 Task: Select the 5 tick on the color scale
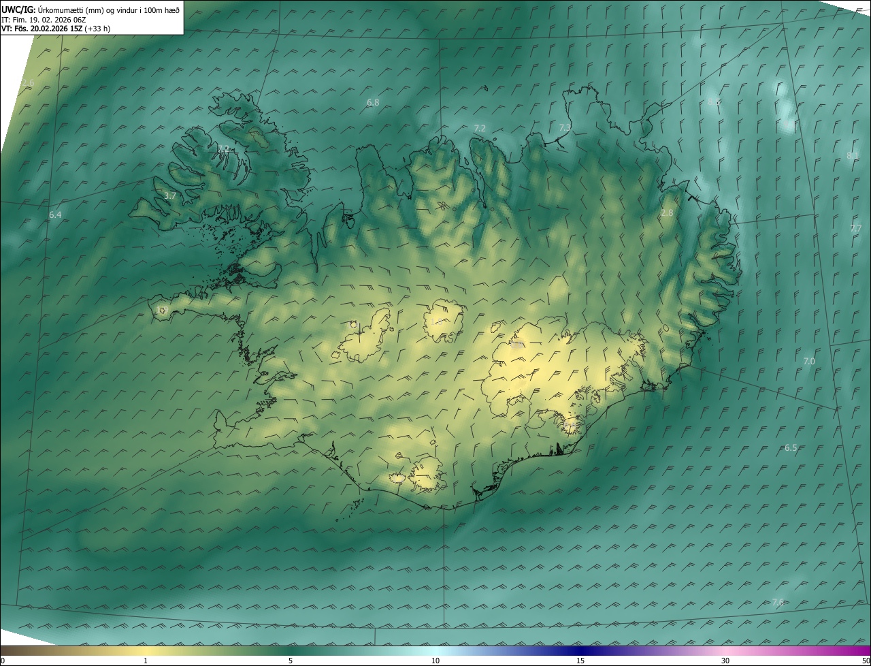point(291,661)
